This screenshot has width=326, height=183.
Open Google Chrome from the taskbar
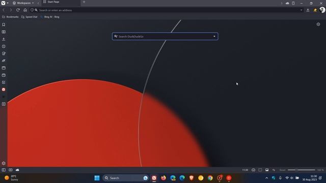tap(210, 178)
